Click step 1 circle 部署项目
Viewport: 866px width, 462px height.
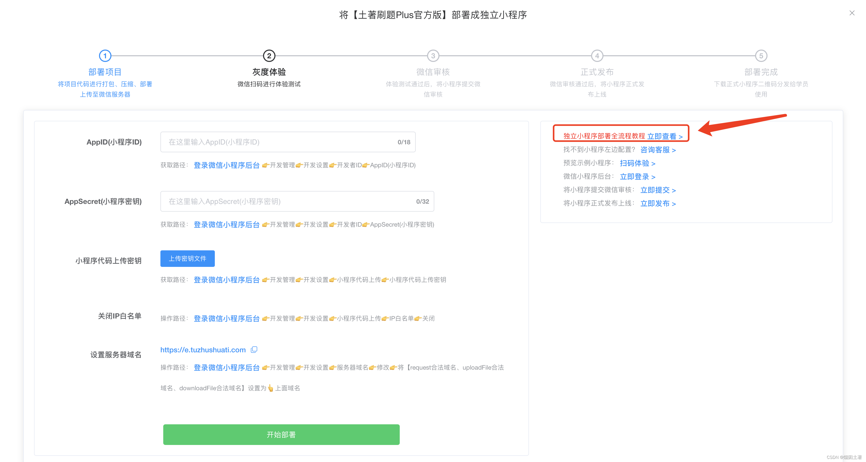105,55
